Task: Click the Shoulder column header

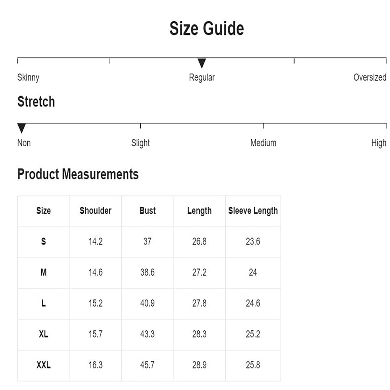Action: click(96, 211)
